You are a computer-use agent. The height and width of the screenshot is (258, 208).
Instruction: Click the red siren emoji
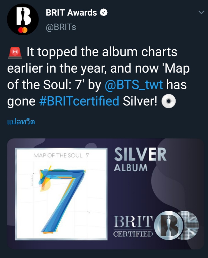(x=14, y=53)
